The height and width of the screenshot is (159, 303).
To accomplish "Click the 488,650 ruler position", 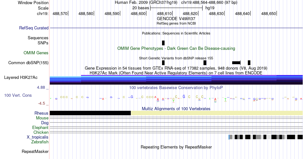I will [x=269, y=13].
